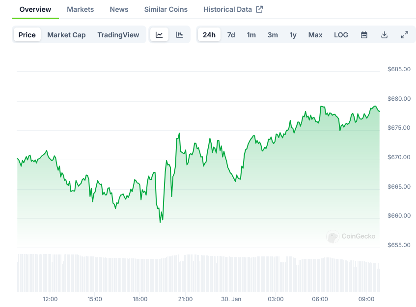Image resolution: width=416 pixels, height=307 pixels.
Task: Switch to line chart view icon
Action: point(159,35)
